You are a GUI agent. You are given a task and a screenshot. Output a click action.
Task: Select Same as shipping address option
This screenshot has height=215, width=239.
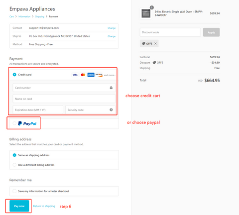coord(14,155)
